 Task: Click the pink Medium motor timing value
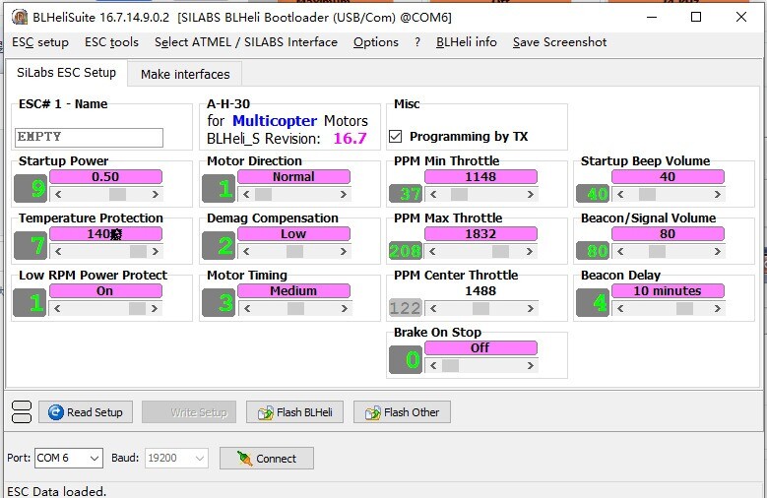pyautogui.click(x=293, y=291)
